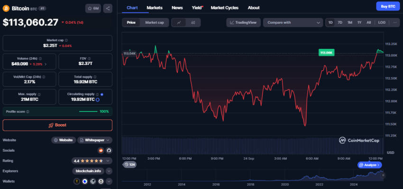
Task: Click the green 113.06K price label on chart
Action: (326, 53)
